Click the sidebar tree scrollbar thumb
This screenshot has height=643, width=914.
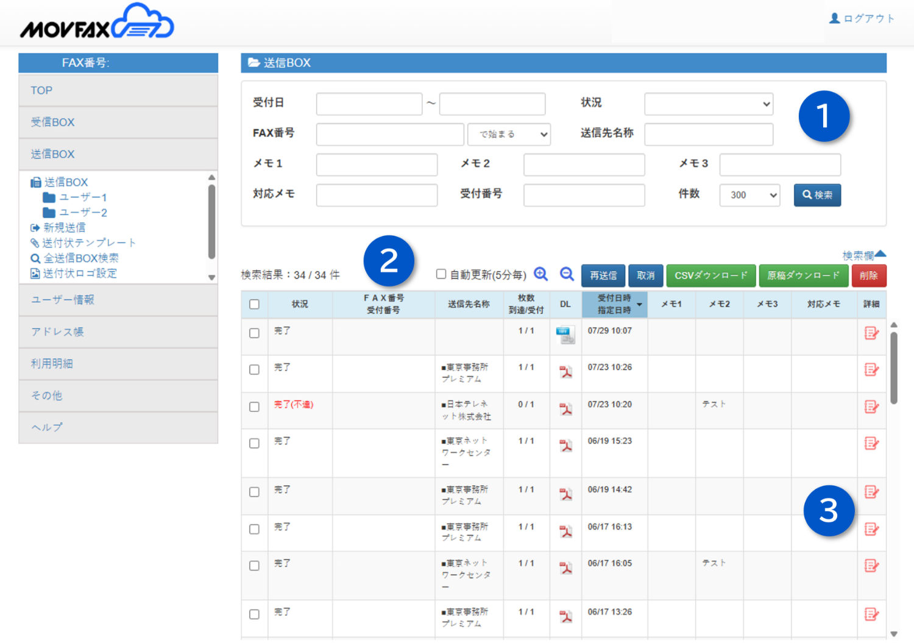click(x=211, y=222)
